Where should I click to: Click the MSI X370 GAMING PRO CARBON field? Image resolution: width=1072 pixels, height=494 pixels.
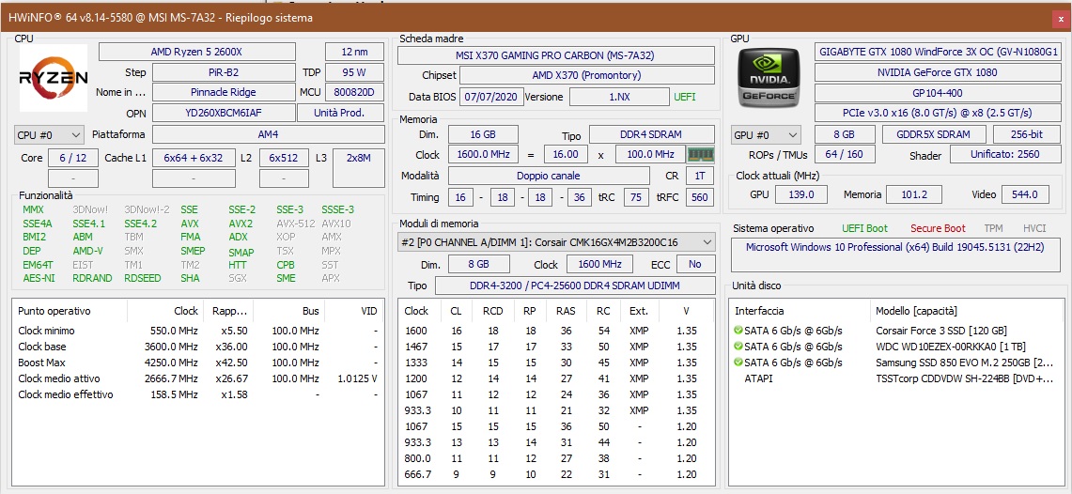click(x=556, y=55)
